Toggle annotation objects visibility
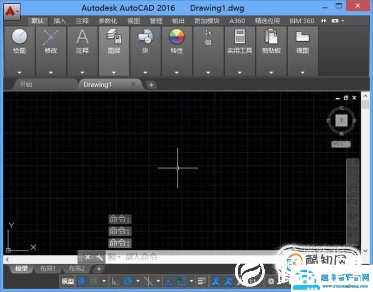373x292 pixels. [x=216, y=282]
